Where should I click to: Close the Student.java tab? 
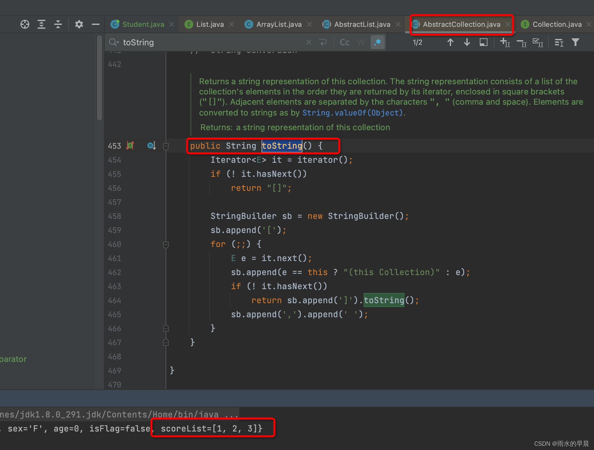[x=172, y=24]
